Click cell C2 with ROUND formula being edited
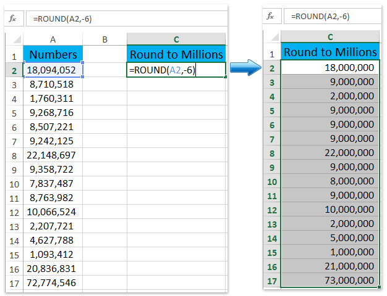The height and width of the screenshot is (296, 387). tap(176, 70)
